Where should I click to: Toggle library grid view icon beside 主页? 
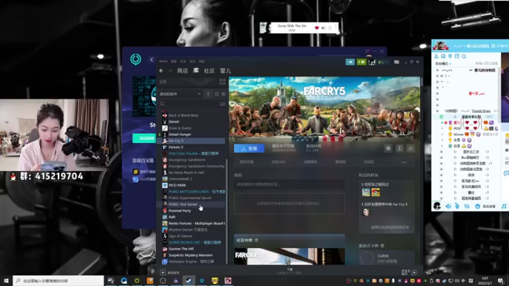coord(222,82)
